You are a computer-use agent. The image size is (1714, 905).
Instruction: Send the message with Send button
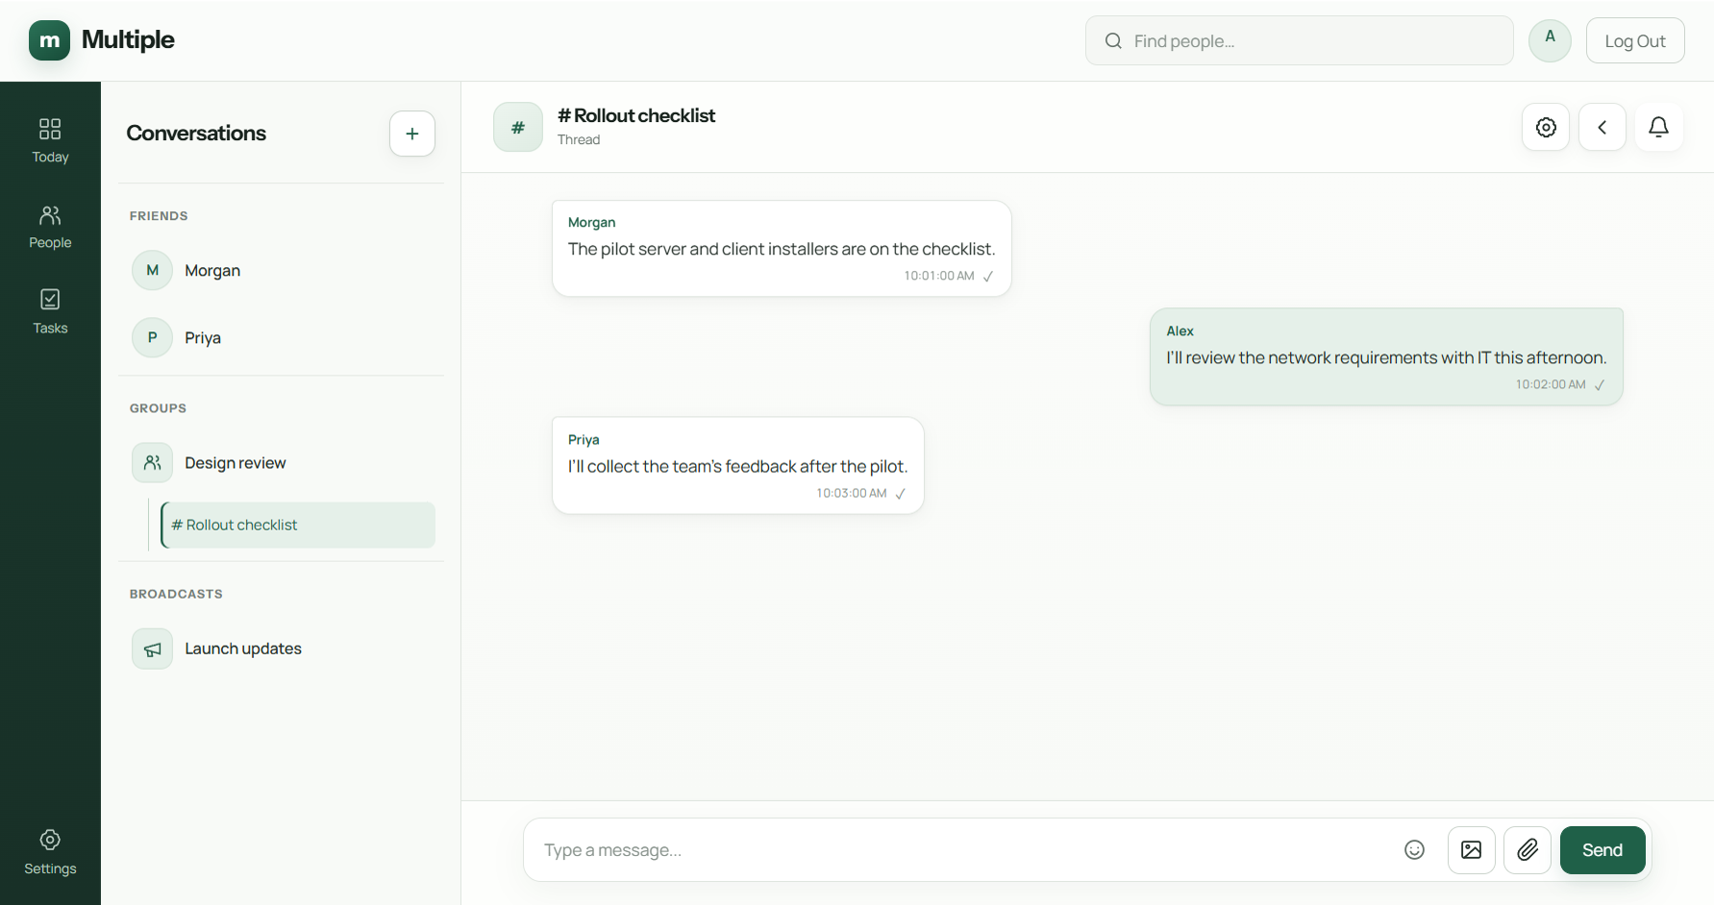click(1602, 849)
